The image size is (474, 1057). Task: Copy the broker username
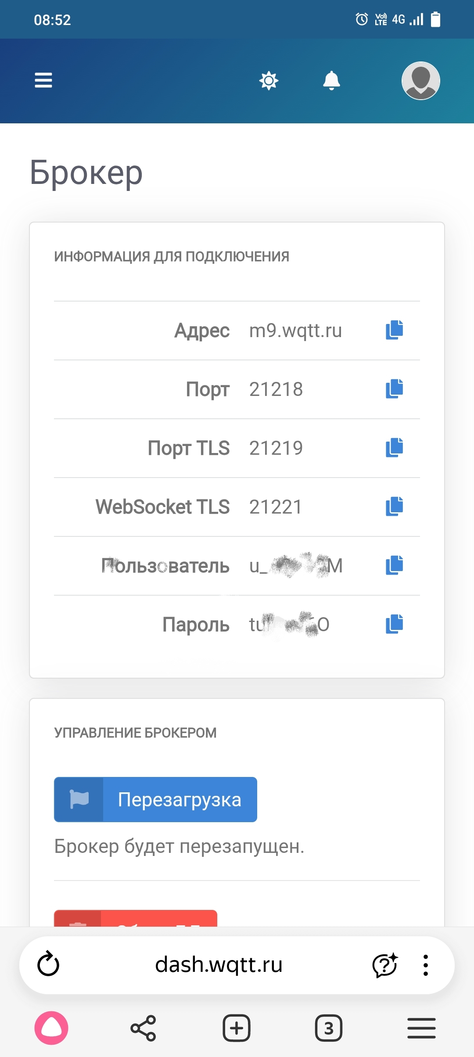[x=394, y=565]
